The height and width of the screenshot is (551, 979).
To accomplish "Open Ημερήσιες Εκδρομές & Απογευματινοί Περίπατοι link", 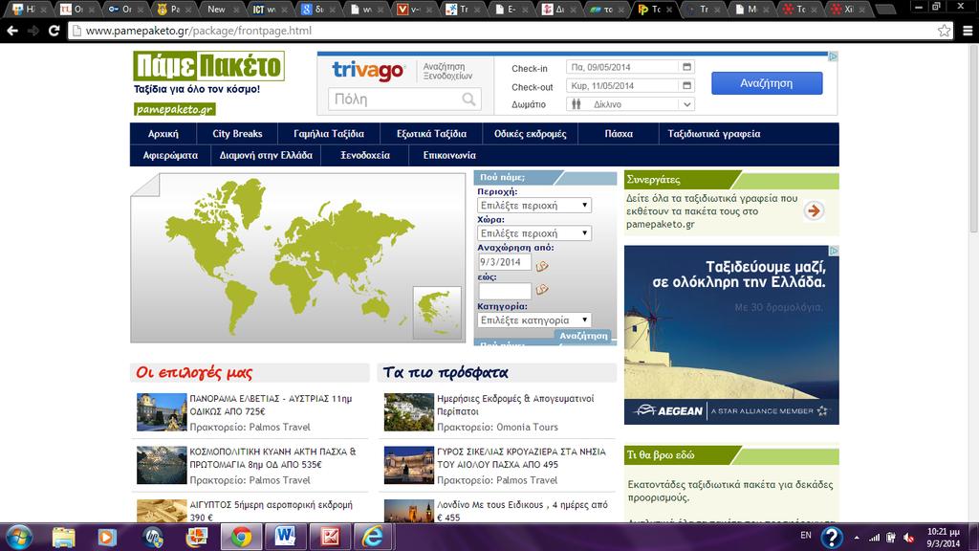I will (x=515, y=405).
